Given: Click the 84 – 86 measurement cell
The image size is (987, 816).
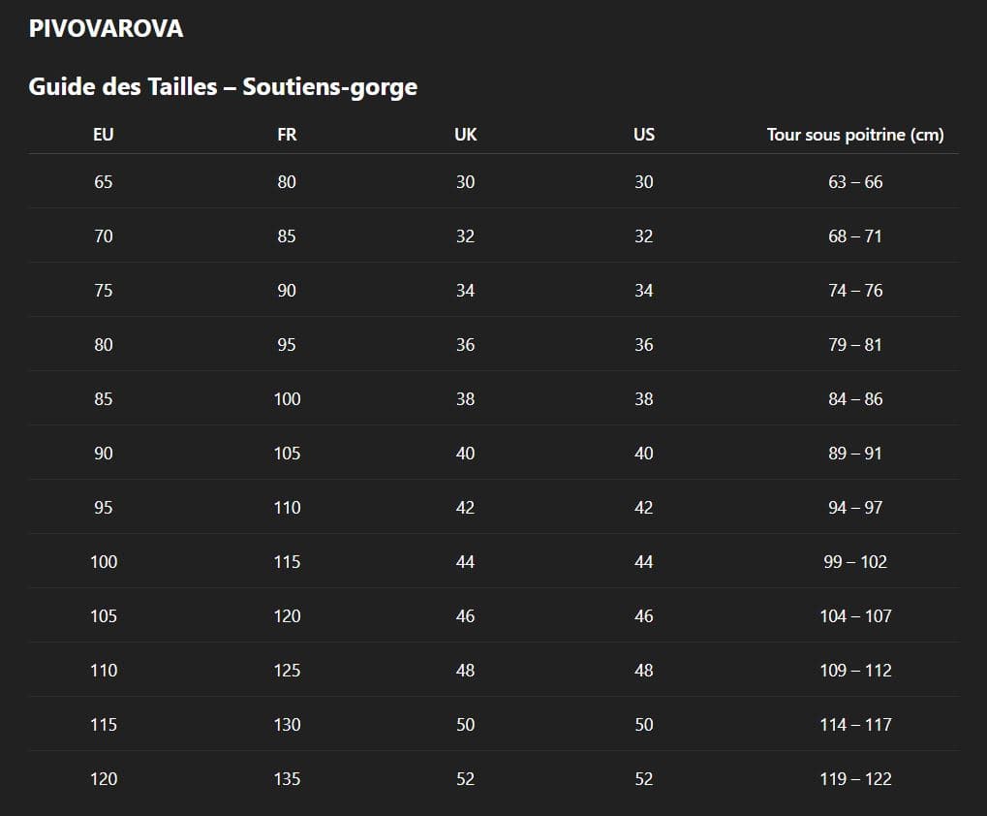Looking at the screenshot, I should coord(855,399).
